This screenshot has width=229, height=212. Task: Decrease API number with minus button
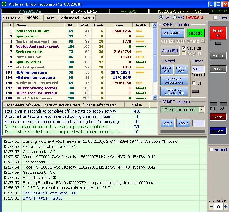[x=212, y=207]
